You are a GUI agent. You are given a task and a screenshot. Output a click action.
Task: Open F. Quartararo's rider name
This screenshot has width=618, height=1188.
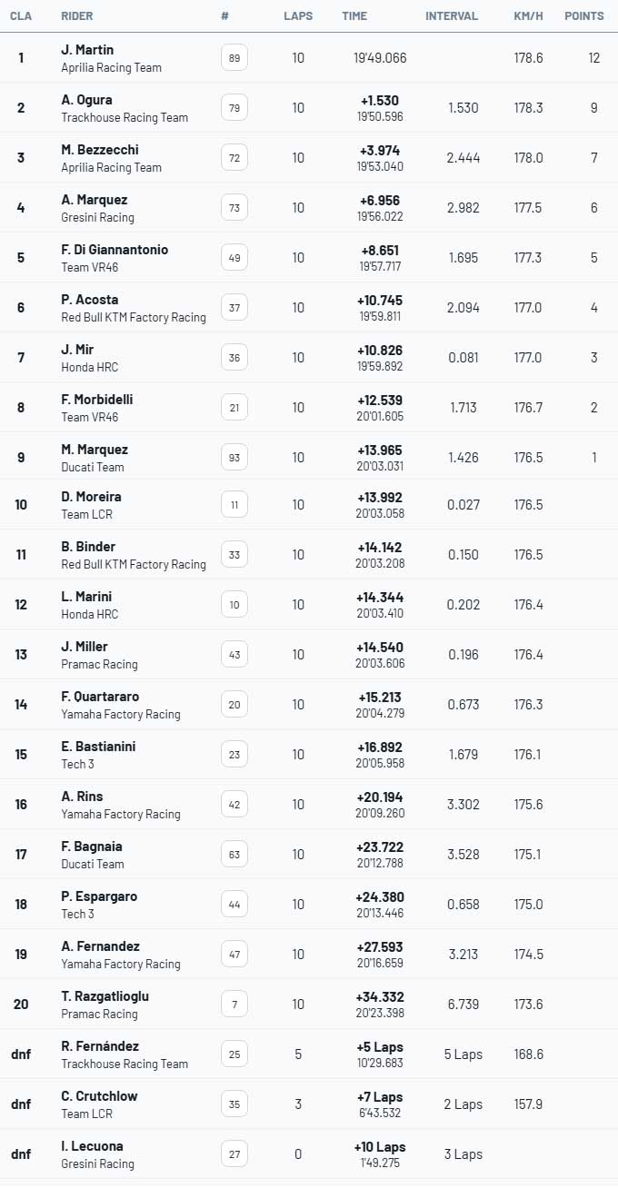[x=98, y=697]
